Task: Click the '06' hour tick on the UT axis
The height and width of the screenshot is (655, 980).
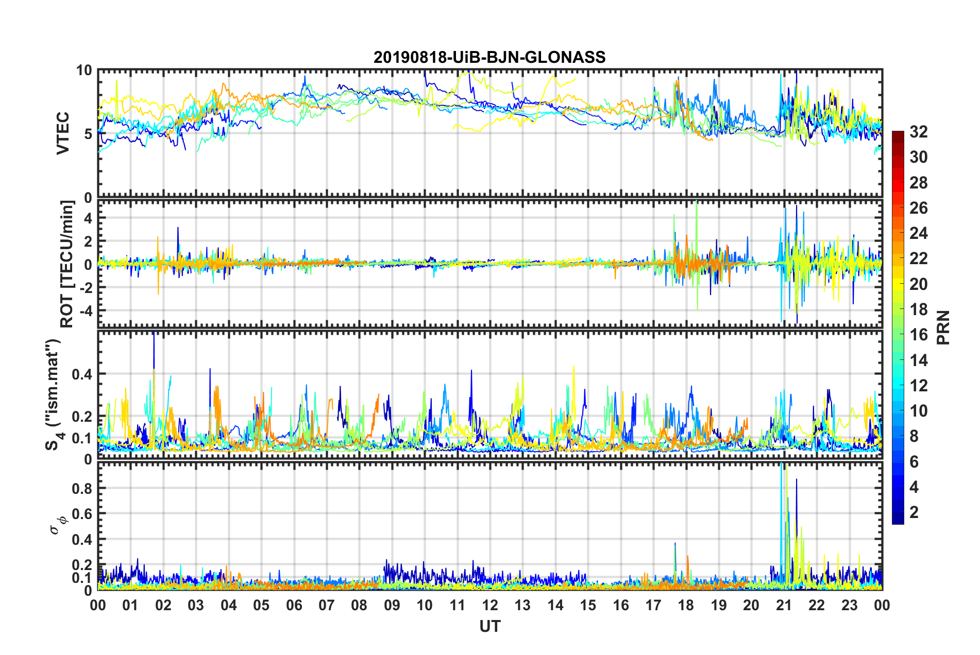Action: tap(294, 605)
